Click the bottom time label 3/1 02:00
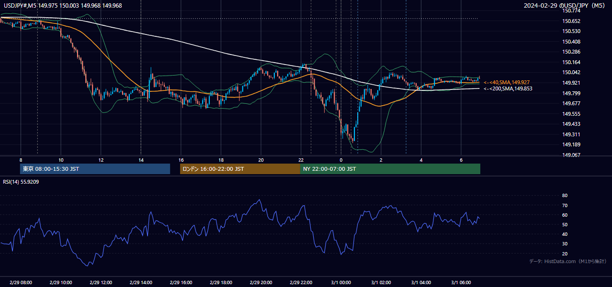The image size is (612, 287). (x=381, y=282)
